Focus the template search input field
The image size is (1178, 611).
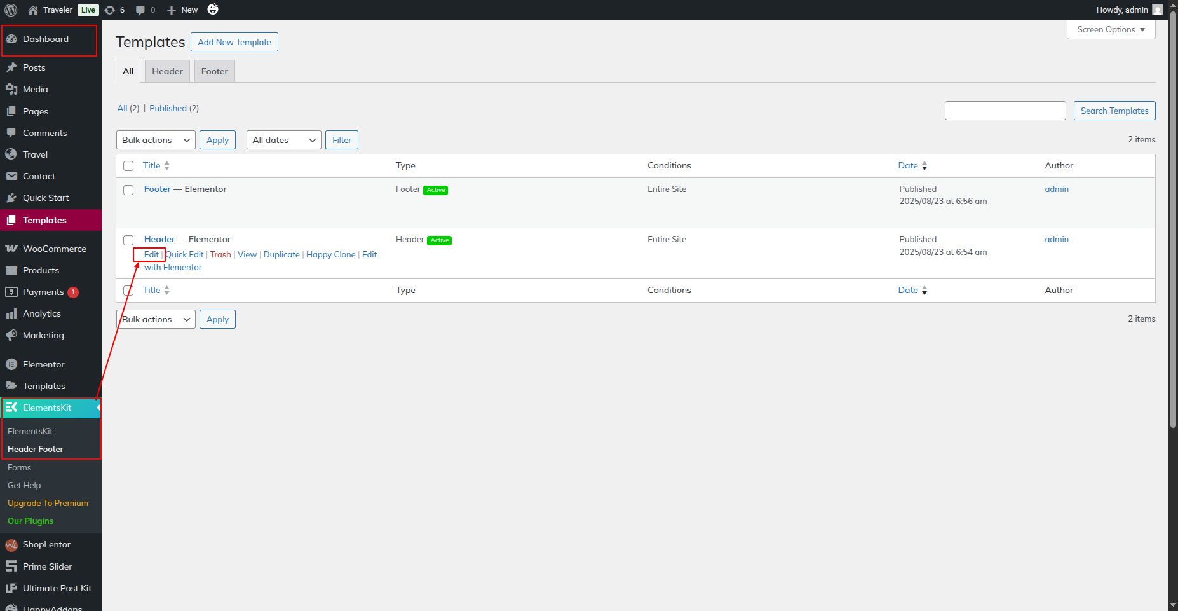tap(1005, 111)
